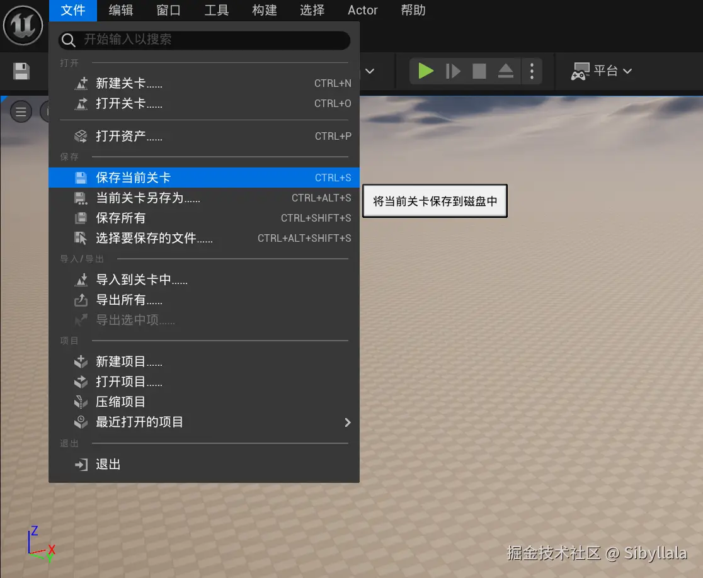Choose 导出所有 menu entry
Image resolution: width=703 pixels, height=578 pixels.
tap(204, 300)
